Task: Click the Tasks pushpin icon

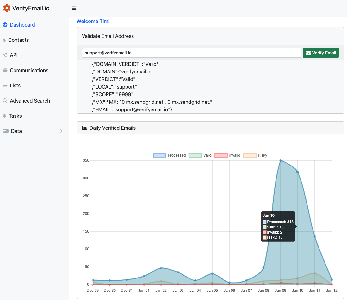Action: [4, 116]
